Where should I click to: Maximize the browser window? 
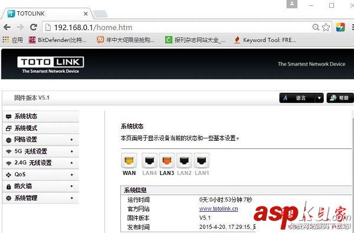[x=332, y=5]
